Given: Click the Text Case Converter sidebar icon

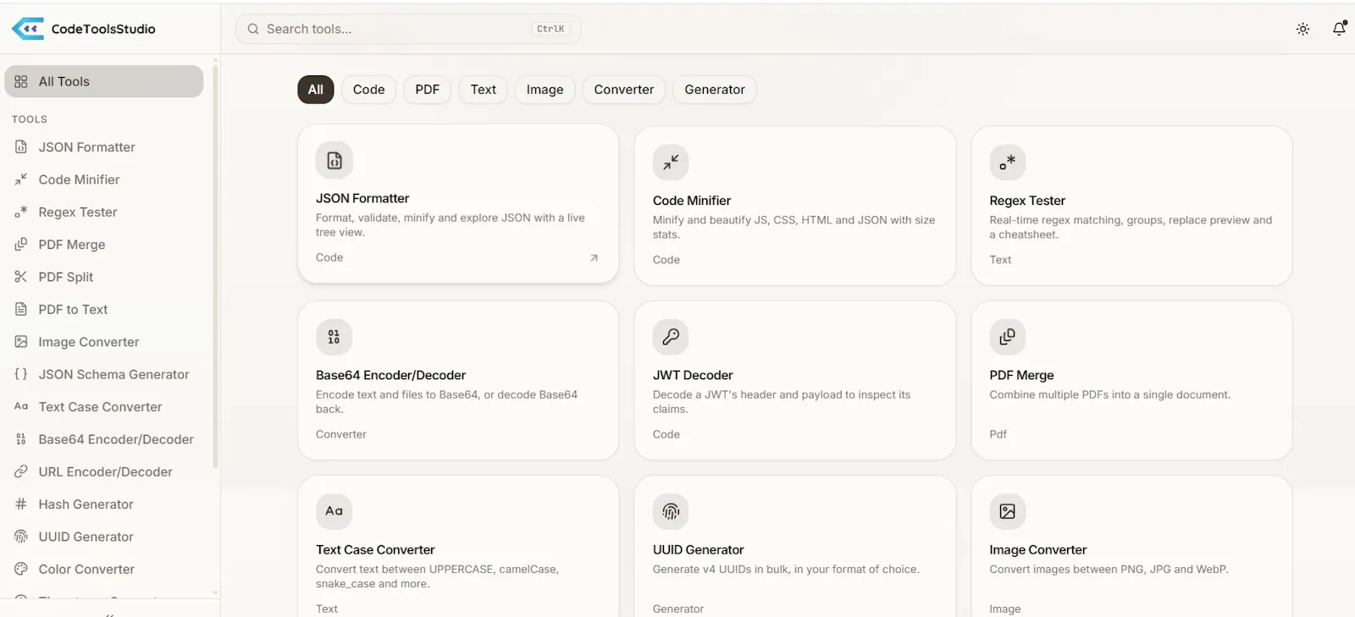Looking at the screenshot, I should point(21,406).
